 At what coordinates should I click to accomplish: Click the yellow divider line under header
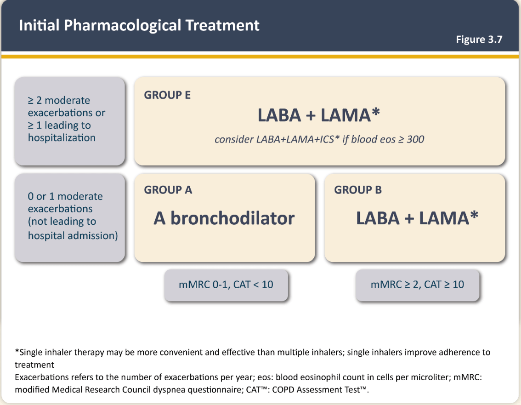pyautogui.click(x=260, y=56)
